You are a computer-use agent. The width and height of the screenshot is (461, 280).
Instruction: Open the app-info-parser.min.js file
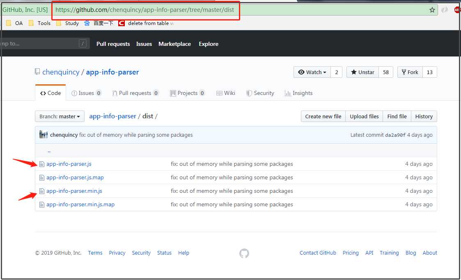click(74, 191)
